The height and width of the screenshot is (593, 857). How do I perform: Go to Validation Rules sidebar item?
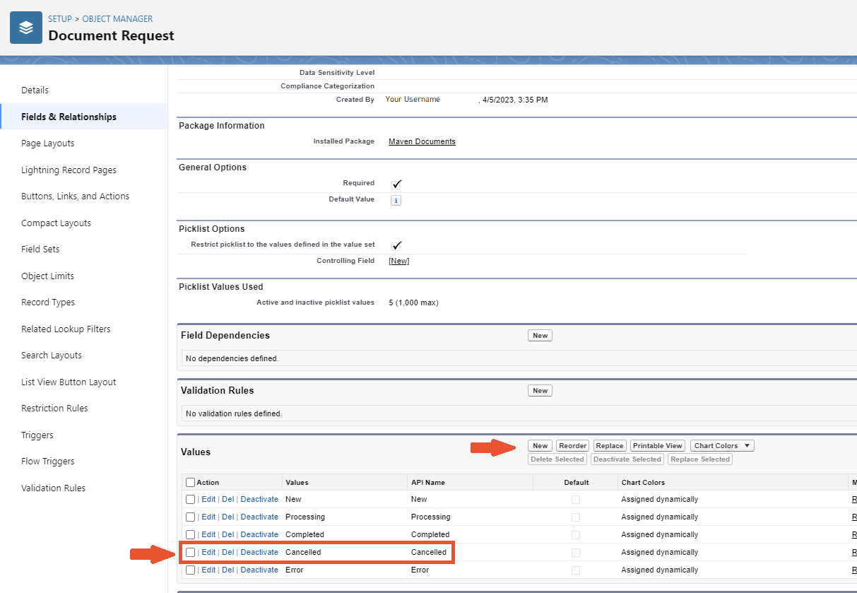pos(53,488)
